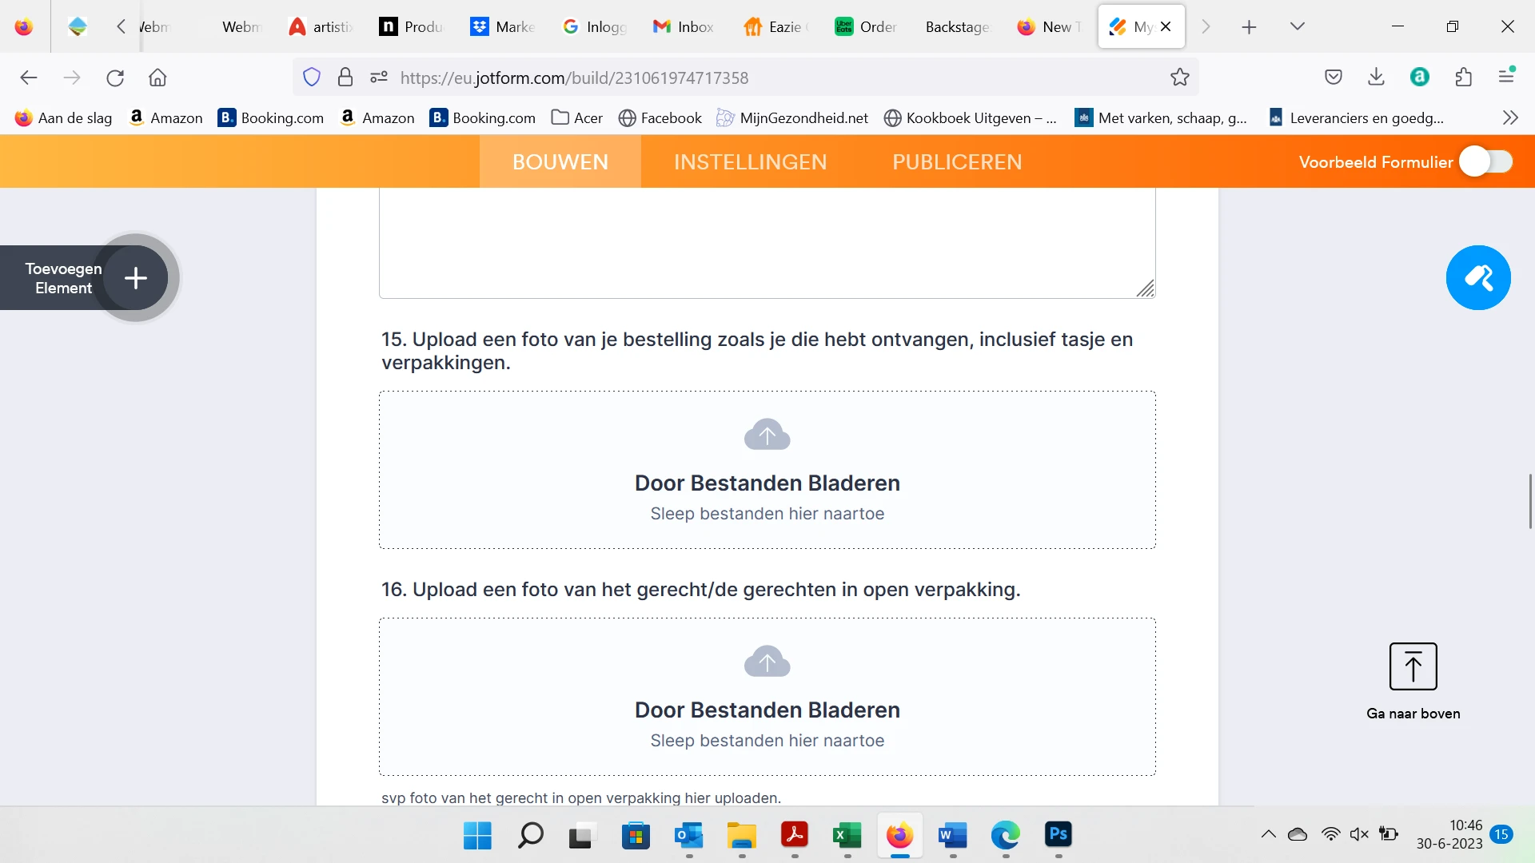Show hidden icons in the system tray
Viewport: 1535px width, 863px height.
tap(1268, 833)
